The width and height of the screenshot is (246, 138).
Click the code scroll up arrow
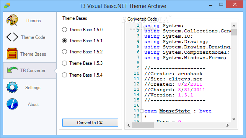pos(234,26)
